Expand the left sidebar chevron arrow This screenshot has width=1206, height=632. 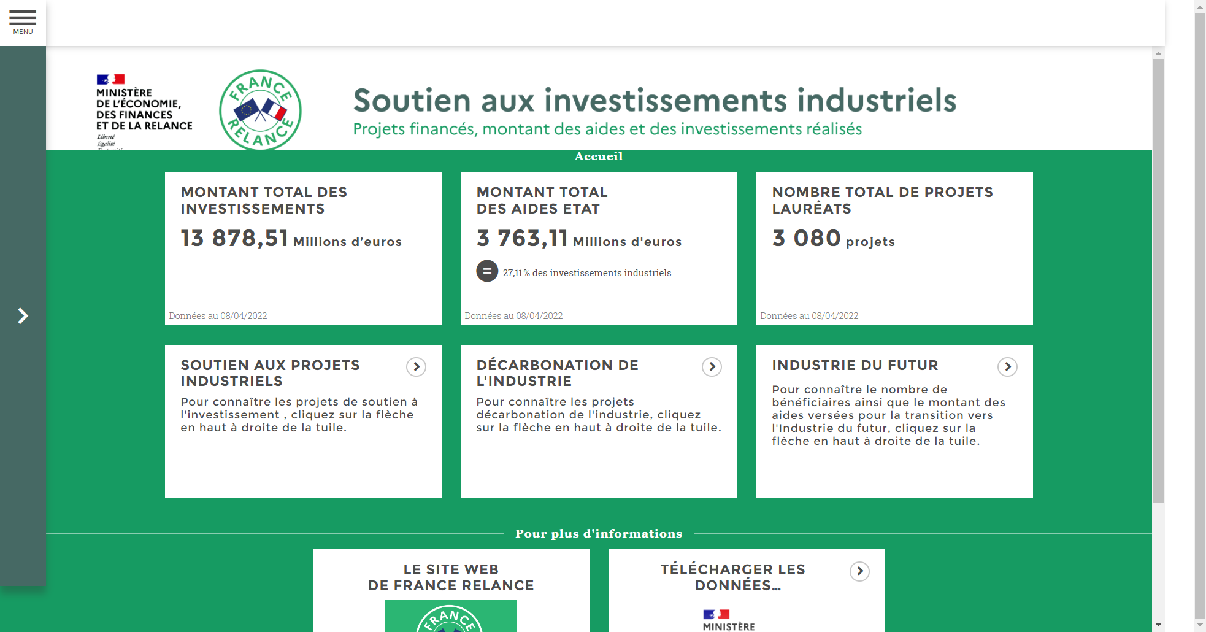(x=23, y=315)
